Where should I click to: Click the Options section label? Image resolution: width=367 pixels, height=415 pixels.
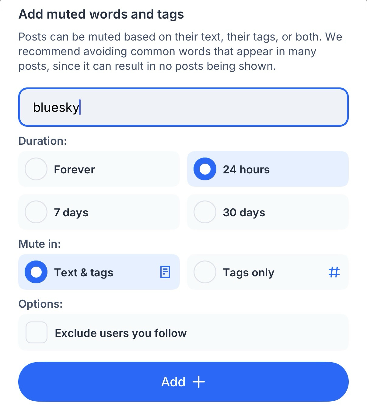40,304
